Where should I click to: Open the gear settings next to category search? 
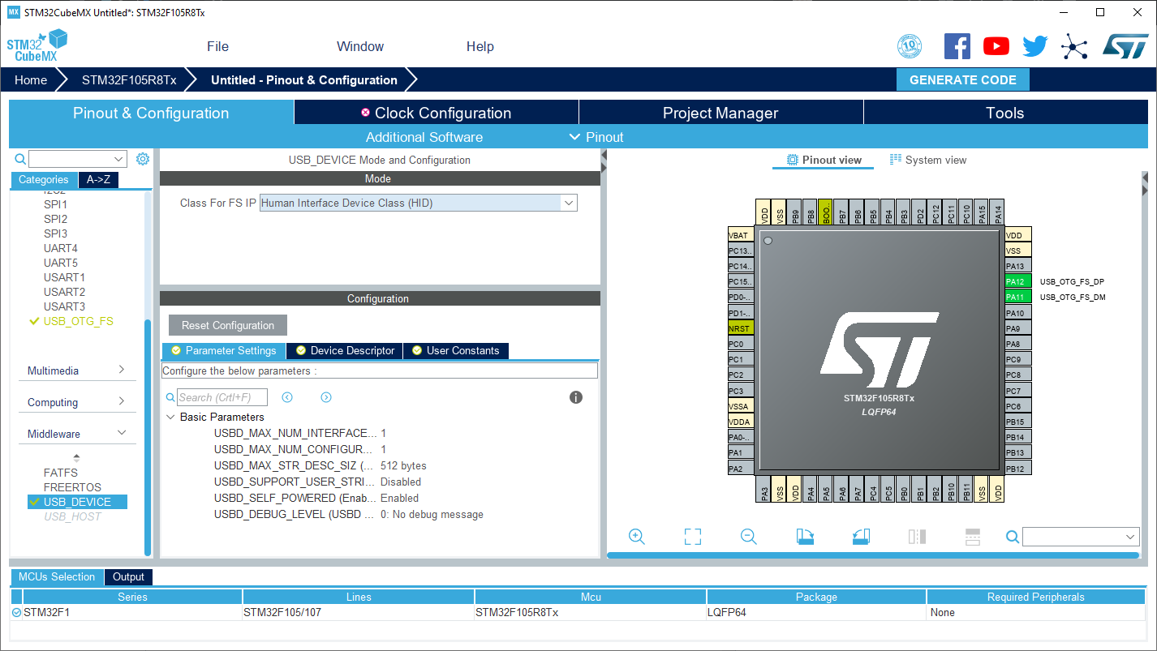(x=143, y=159)
